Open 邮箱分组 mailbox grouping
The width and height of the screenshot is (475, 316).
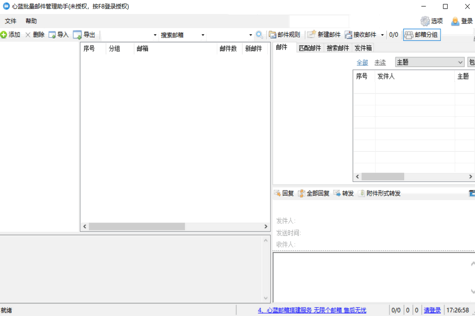pyautogui.click(x=421, y=35)
